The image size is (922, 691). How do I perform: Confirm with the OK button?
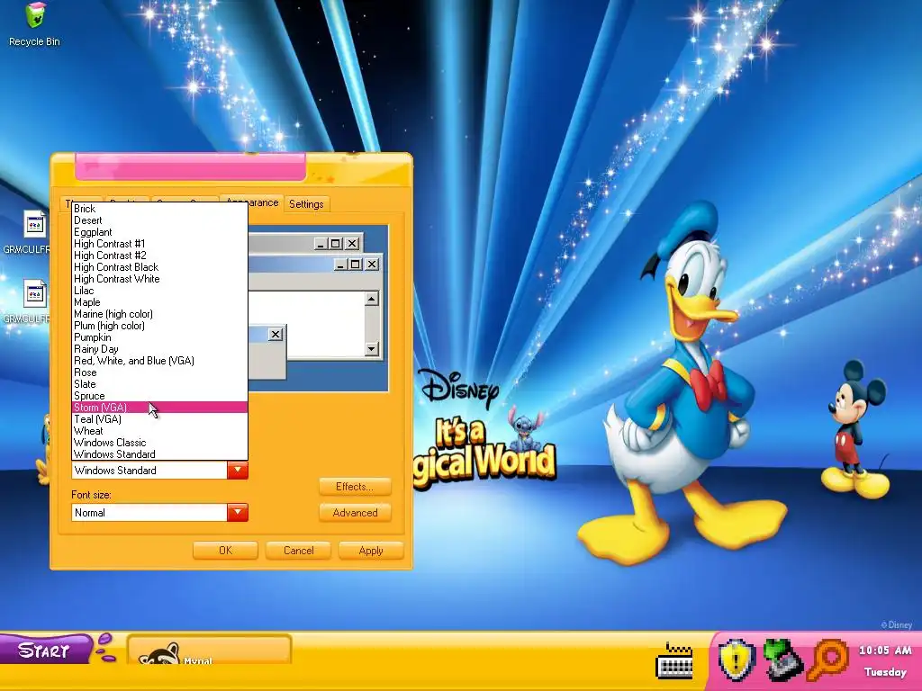pyautogui.click(x=225, y=551)
